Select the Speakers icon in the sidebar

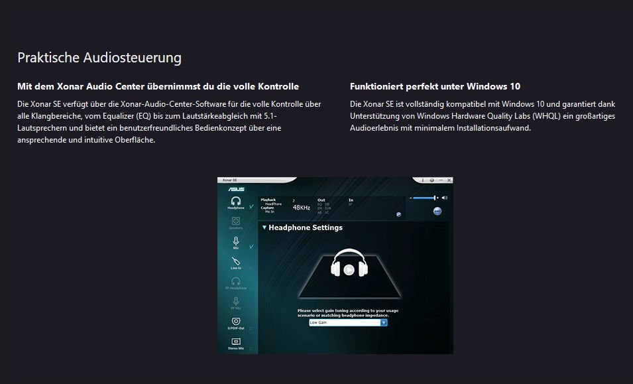pos(236,221)
